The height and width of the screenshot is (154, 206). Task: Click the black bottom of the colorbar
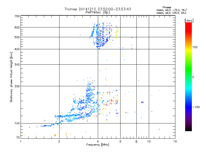tap(188, 129)
